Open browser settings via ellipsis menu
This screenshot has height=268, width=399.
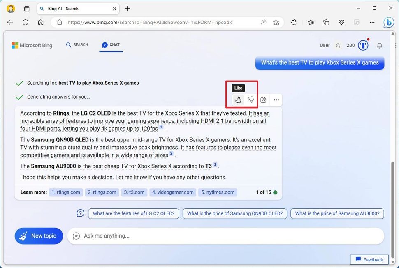pyautogui.click(x=372, y=22)
